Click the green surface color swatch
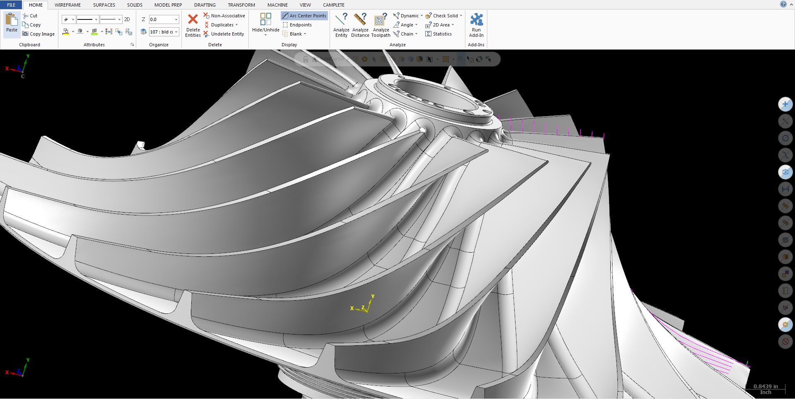The image size is (795, 399). 94,32
